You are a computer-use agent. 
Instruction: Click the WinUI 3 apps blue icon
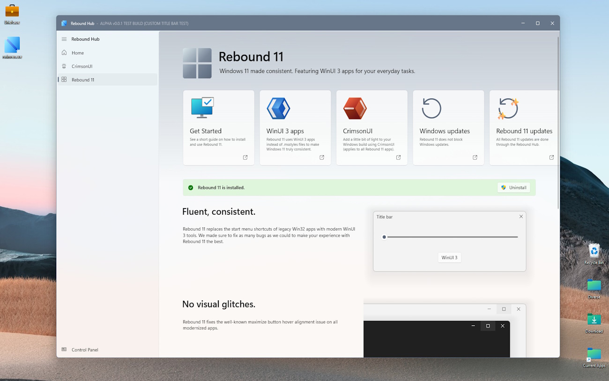(x=278, y=108)
